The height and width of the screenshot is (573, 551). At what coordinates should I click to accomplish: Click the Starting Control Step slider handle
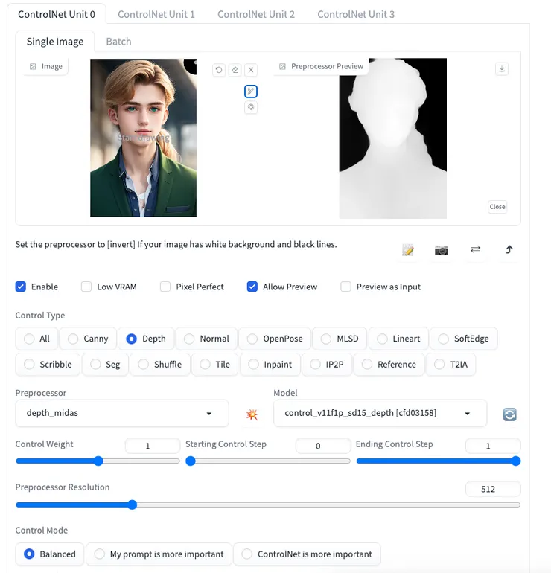coord(191,461)
